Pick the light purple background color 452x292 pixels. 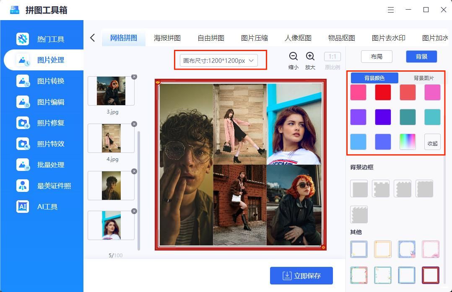tap(358, 117)
